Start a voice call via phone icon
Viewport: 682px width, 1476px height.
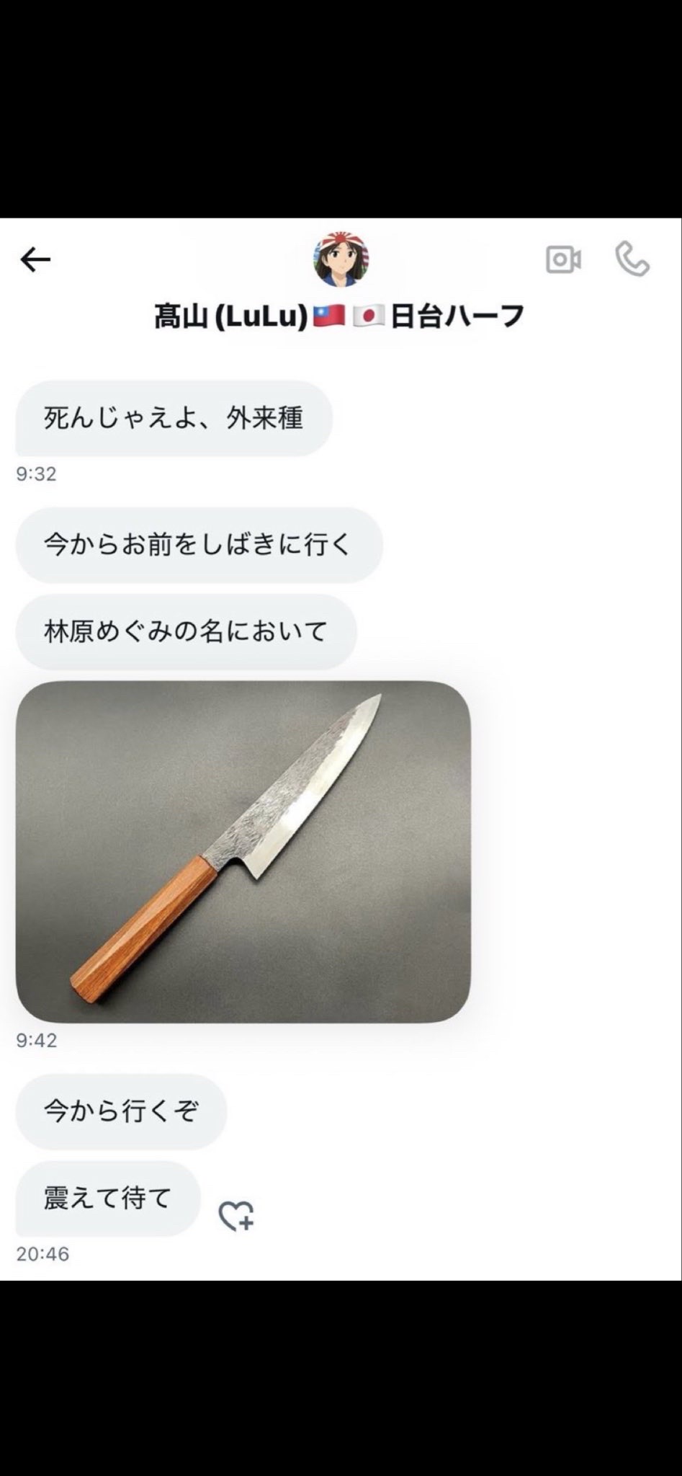coord(632,259)
